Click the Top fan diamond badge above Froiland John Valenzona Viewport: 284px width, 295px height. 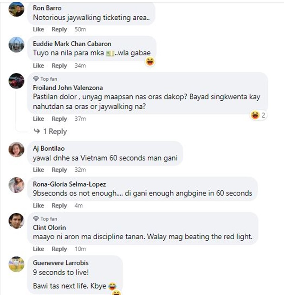point(36,79)
